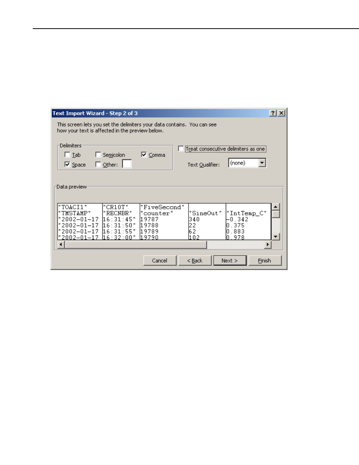The width and height of the screenshot is (359, 465).
Task: Click the 62 value in SineOut column
Action: coord(192,231)
